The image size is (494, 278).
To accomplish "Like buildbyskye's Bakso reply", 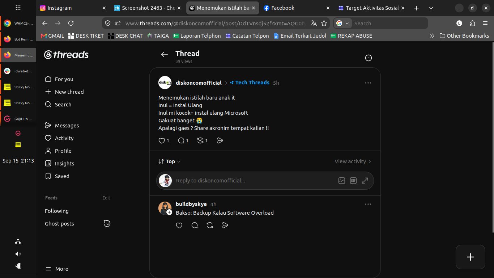I will point(179,225).
